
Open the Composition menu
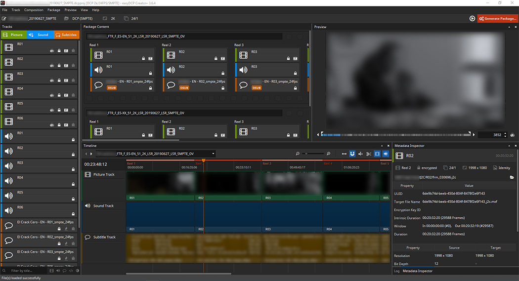click(x=34, y=10)
